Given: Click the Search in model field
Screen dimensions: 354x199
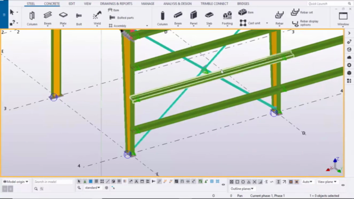Looking at the screenshot, I should 53,182.
